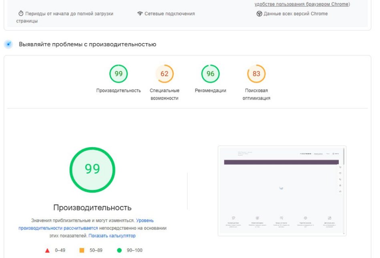
Task: Click the "Выявляйте проблемы с производительностью" section title
Action: (x=87, y=44)
